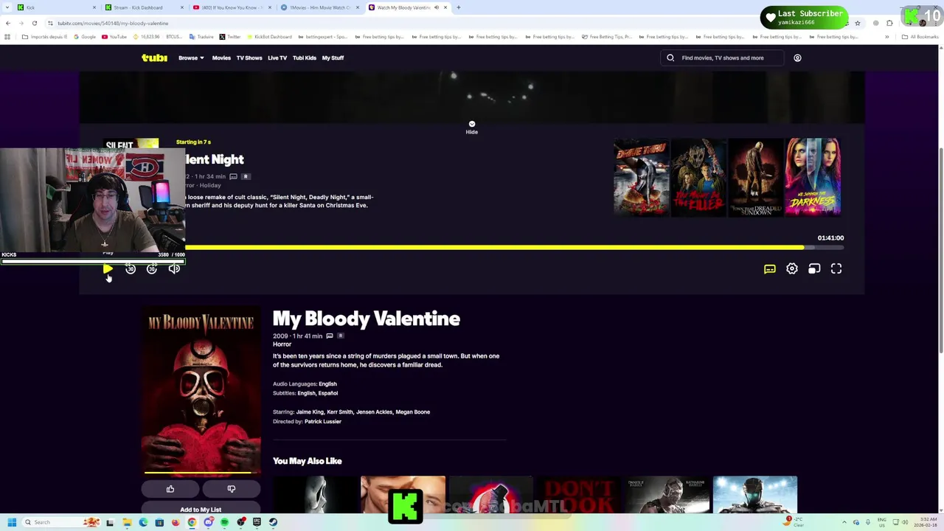Switch to the 1Movies Him Movie Watch tab
The image size is (944, 531).
coord(320,7)
